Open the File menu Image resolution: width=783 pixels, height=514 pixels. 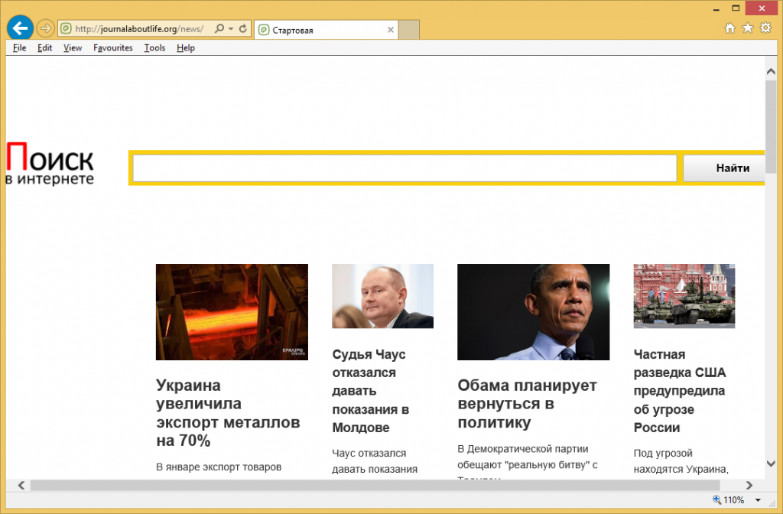point(19,47)
